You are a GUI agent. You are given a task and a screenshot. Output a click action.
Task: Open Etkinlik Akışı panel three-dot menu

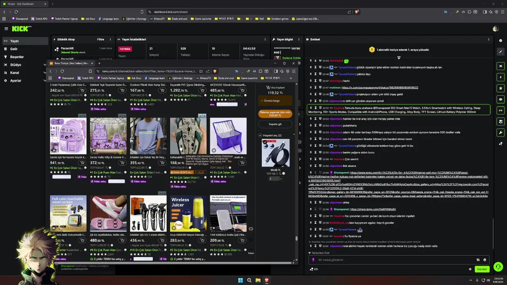110,39
